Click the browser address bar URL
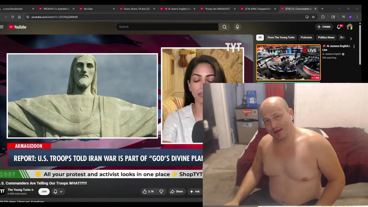This screenshot has width=368, height=207. tap(55, 17)
